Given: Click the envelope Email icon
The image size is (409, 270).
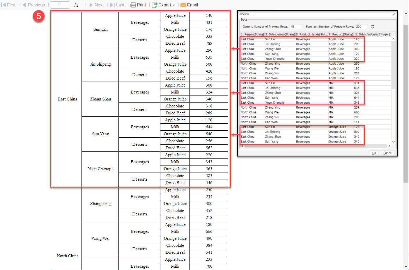Looking at the screenshot, I should click(183, 5).
